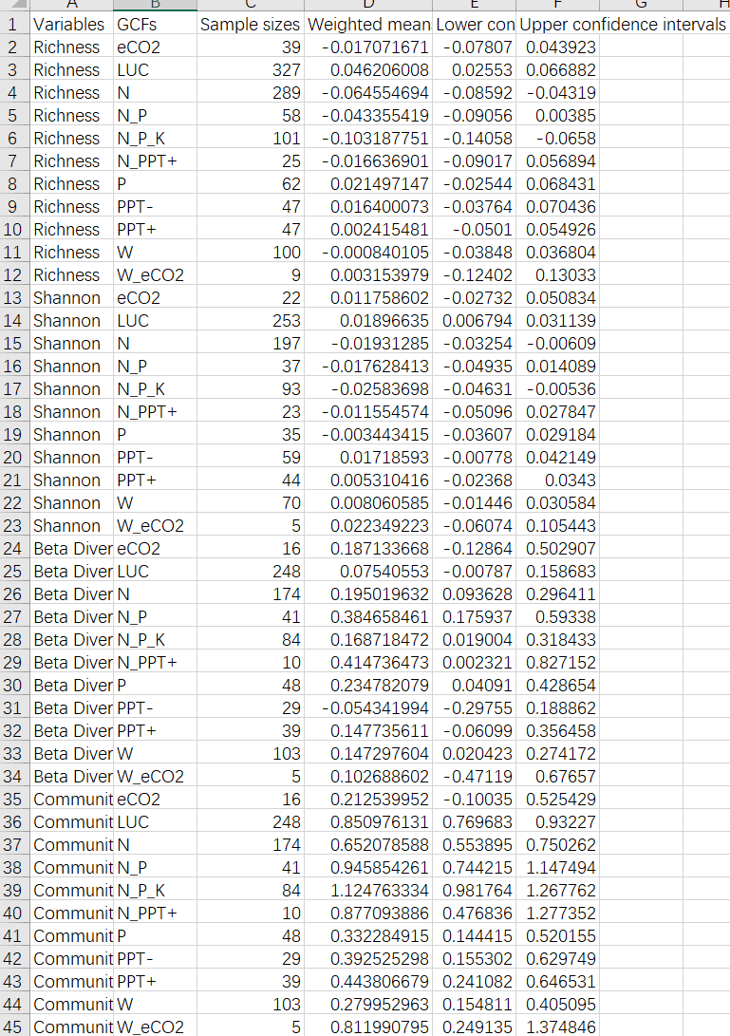Image resolution: width=730 pixels, height=1036 pixels.
Task: Select cell with value 0.01896635
Action: pos(368,321)
